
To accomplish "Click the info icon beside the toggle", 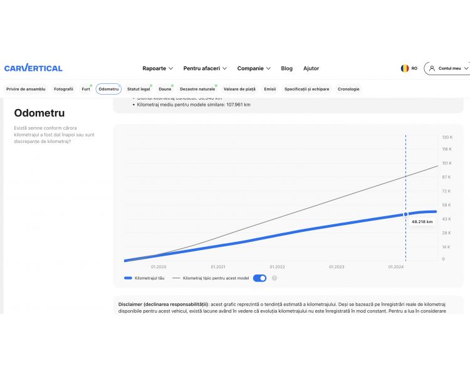I will (274, 278).
